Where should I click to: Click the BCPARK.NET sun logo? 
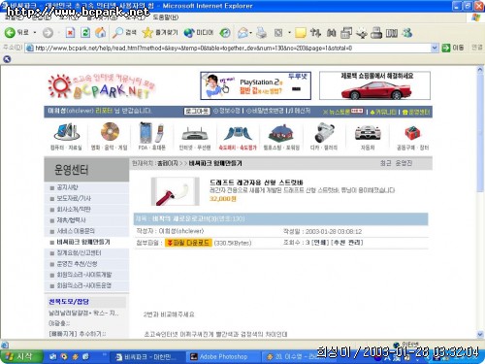102,85
